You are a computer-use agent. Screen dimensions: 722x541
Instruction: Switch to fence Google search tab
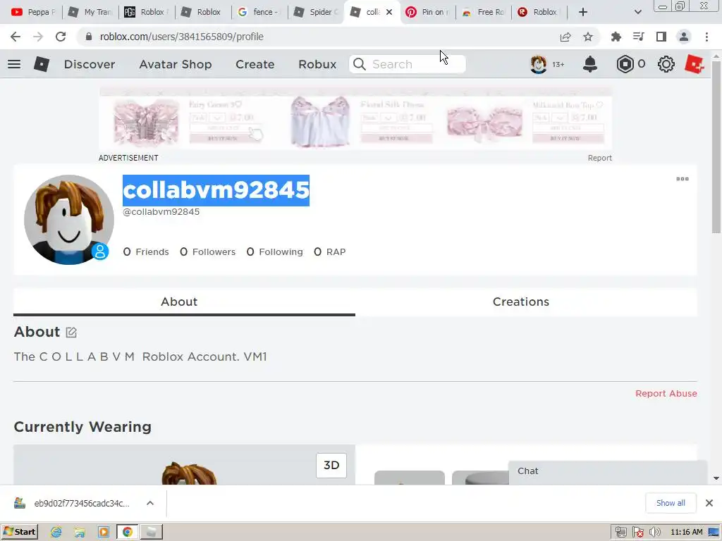(x=259, y=12)
